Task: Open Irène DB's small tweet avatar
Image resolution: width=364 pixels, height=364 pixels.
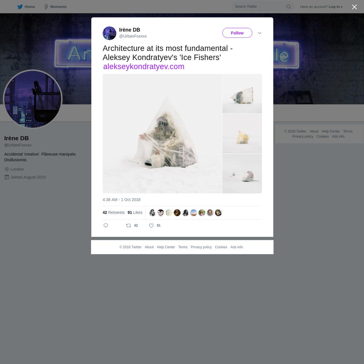Action: point(109,33)
